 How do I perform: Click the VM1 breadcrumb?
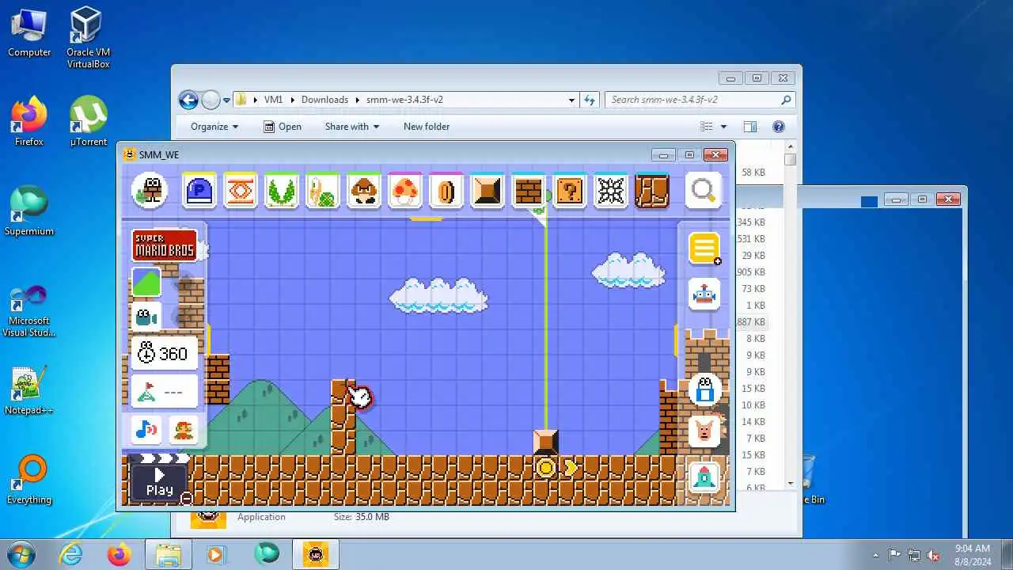pos(273,100)
